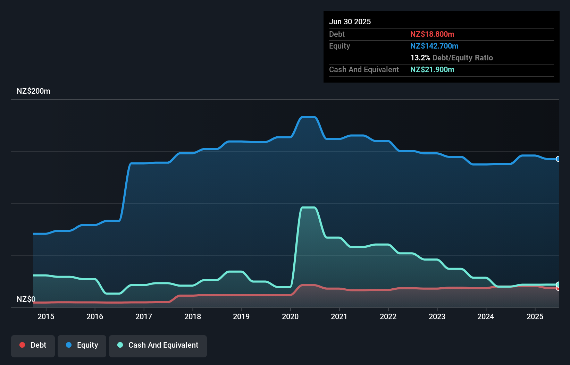
Task: Click the NZ$200m y-axis label
Action: 34,91
